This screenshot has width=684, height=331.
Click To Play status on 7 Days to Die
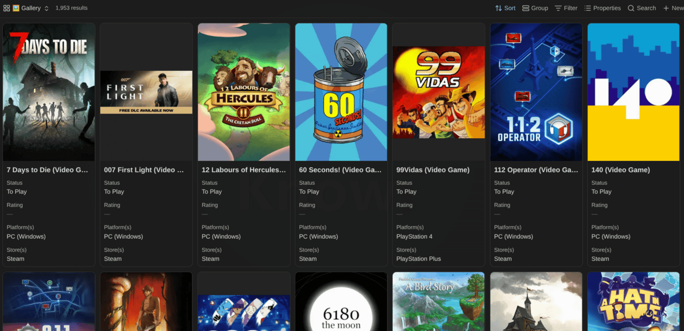tap(17, 192)
